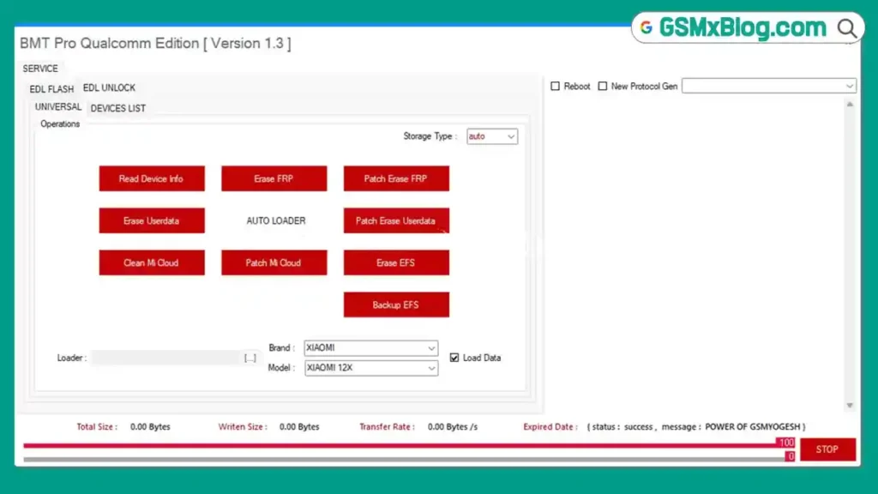The width and height of the screenshot is (878, 494).
Task: Select the Operations tab
Action: 60,123
